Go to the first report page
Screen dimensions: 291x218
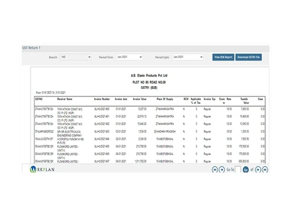[x=215, y=170]
